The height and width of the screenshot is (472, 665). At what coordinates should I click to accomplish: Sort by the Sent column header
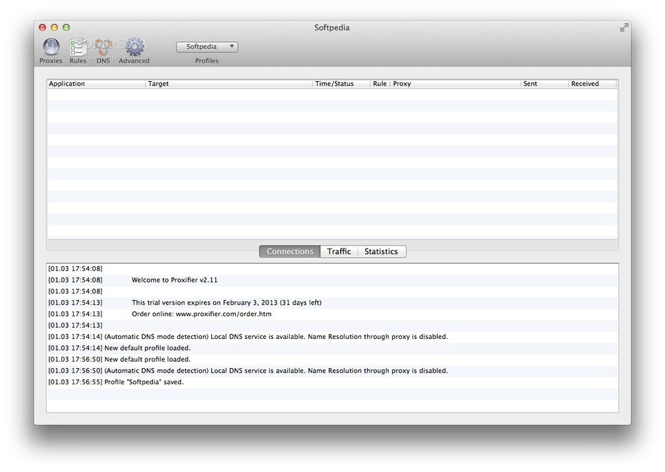coord(544,84)
